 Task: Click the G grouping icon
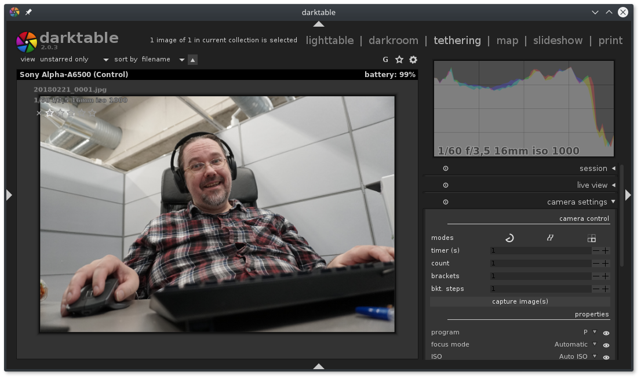[385, 60]
